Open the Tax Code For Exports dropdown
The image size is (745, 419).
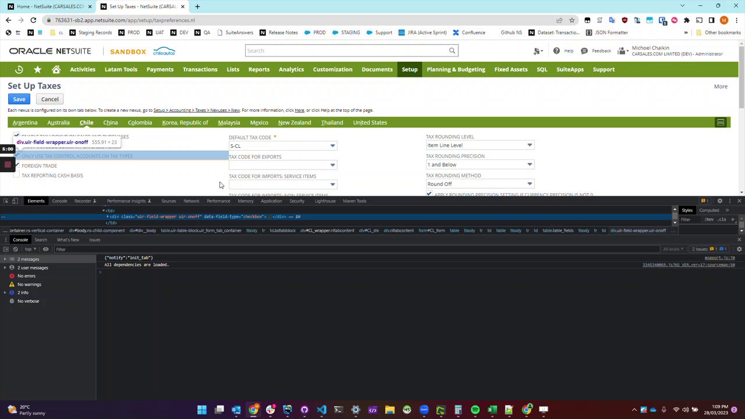click(332, 165)
